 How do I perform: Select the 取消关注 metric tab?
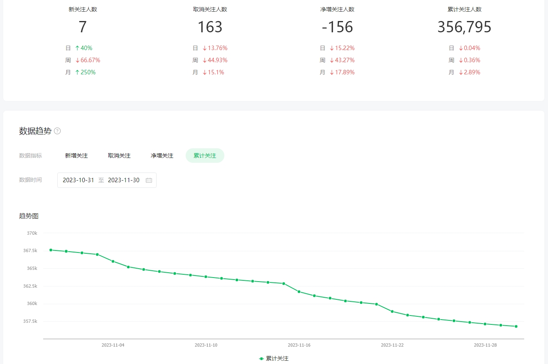pyautogui.click(x=119, y=156)
